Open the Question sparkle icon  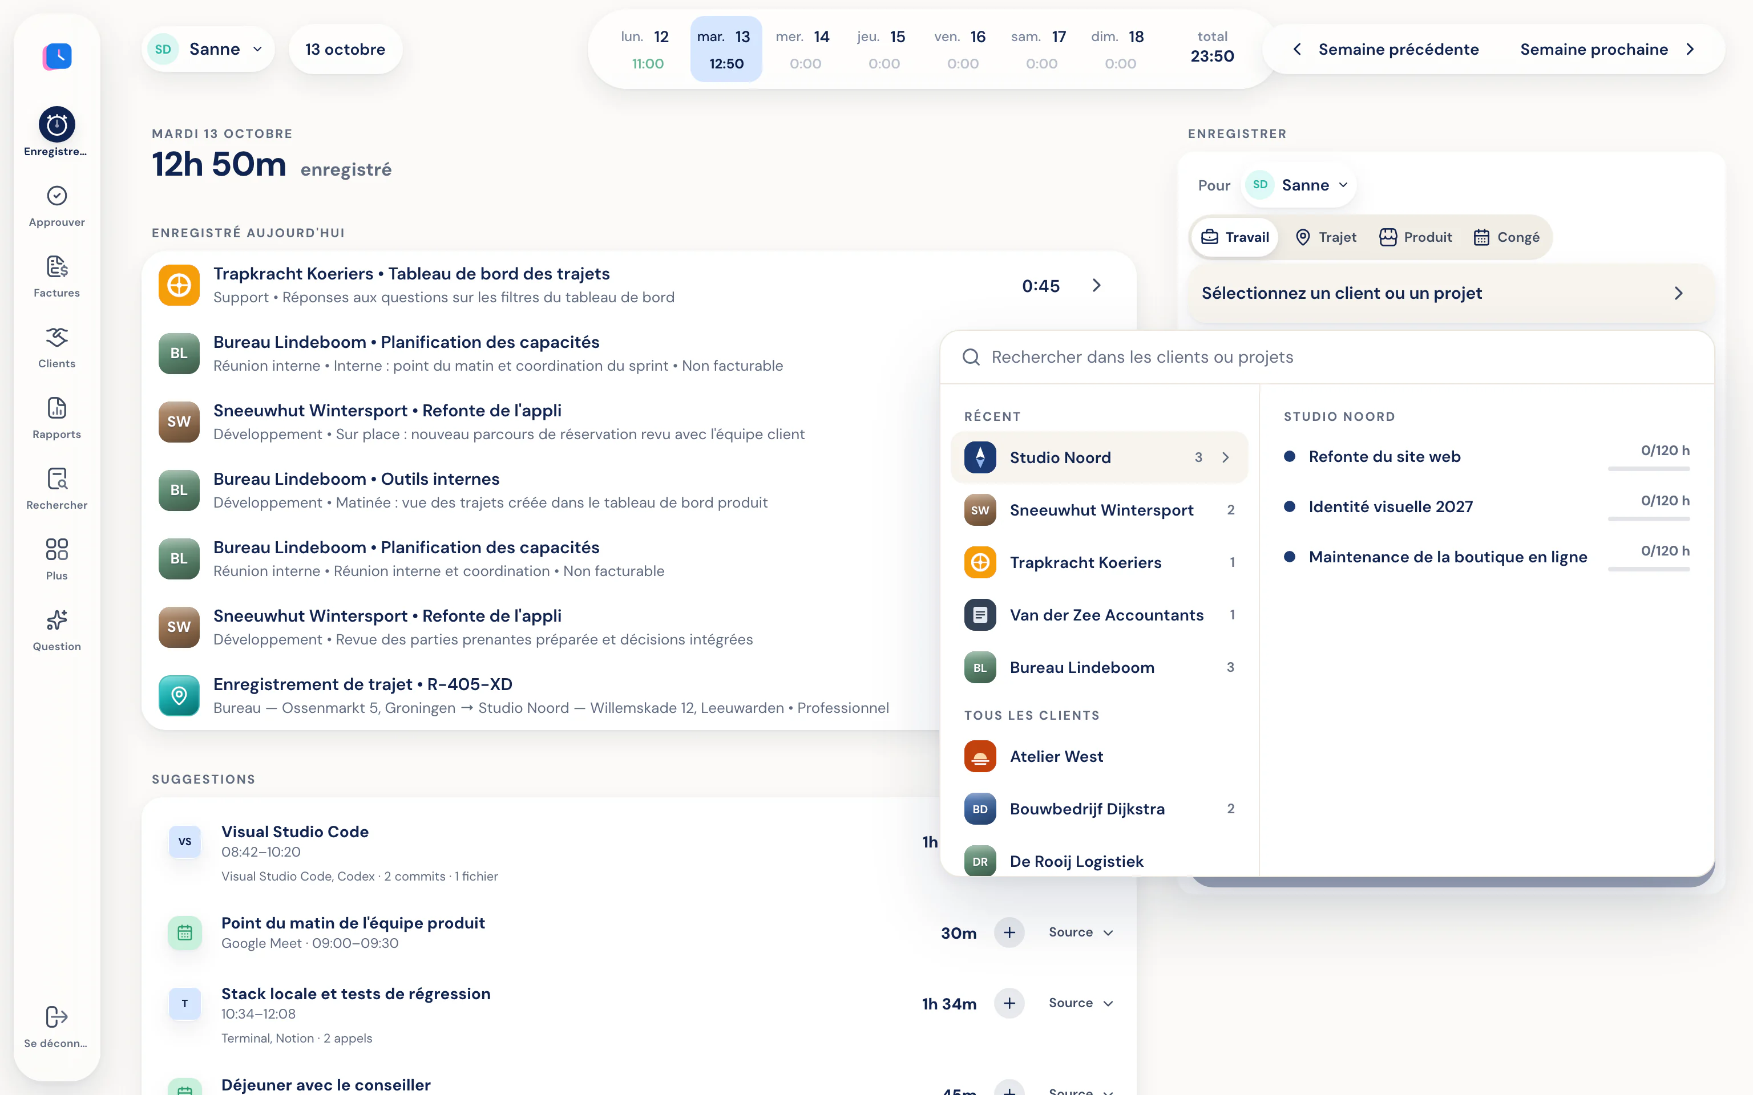pyautogui.click(x=56, y=620)
